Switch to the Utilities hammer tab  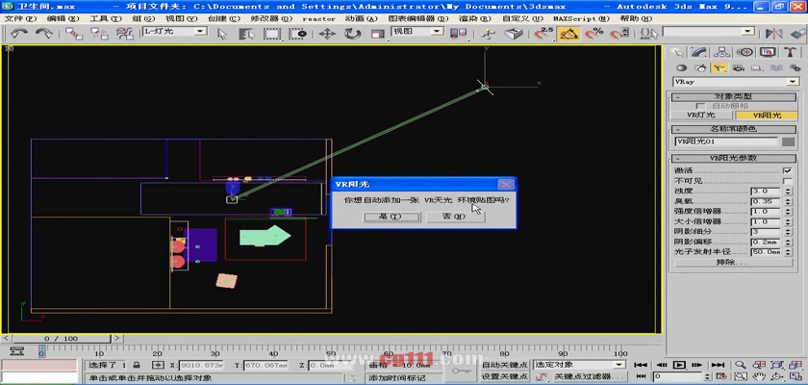pos(790,52)
